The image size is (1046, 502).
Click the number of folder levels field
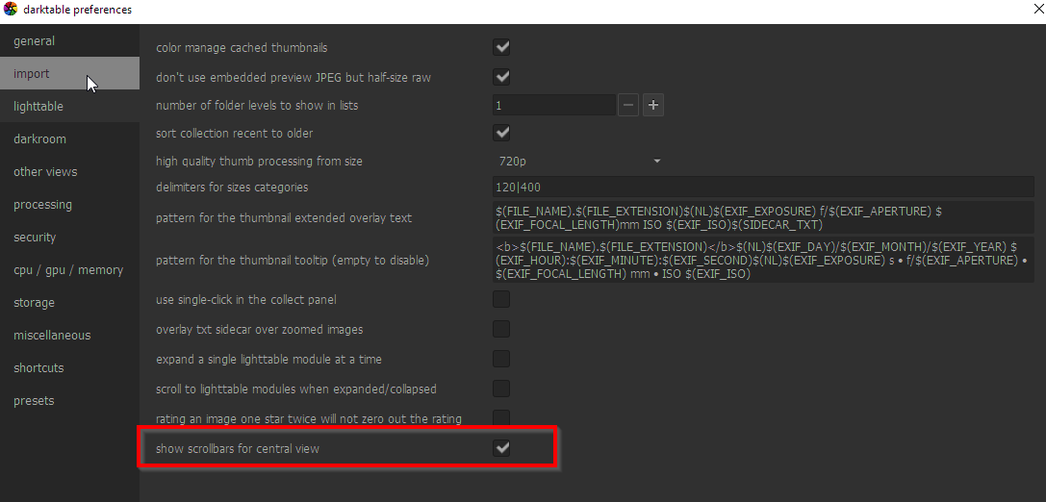click(553, 105)
